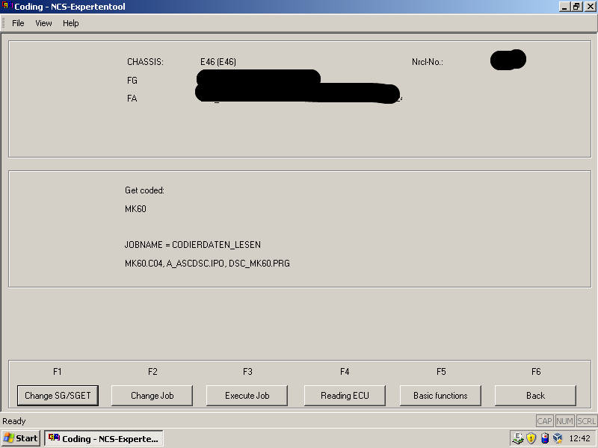Click the CHASSIS: label
This screenshot has width=598, height=448.
(145, 62)
